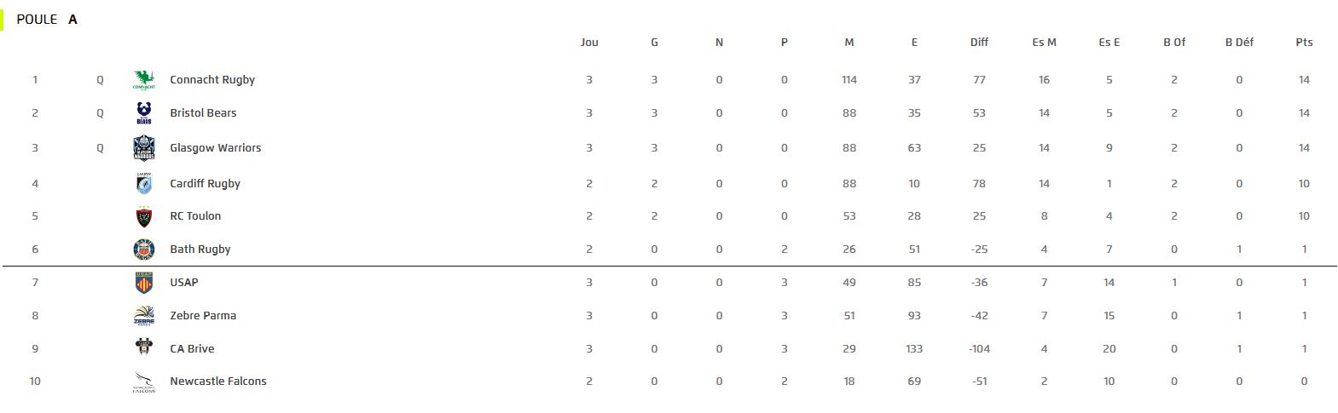This screenshot has width=1338, height=413.
Task: Click the Jou column header
Action: pos(589,42)
